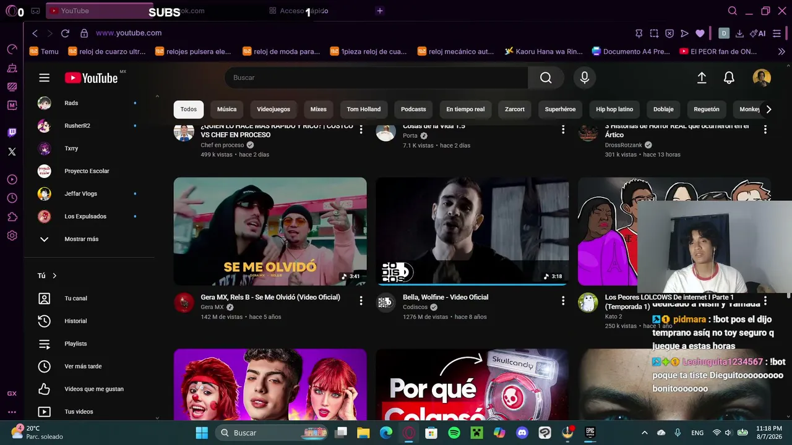
Task: Open Jeffar Vlogs subscription channel
Action: click(x=88, y=194)
